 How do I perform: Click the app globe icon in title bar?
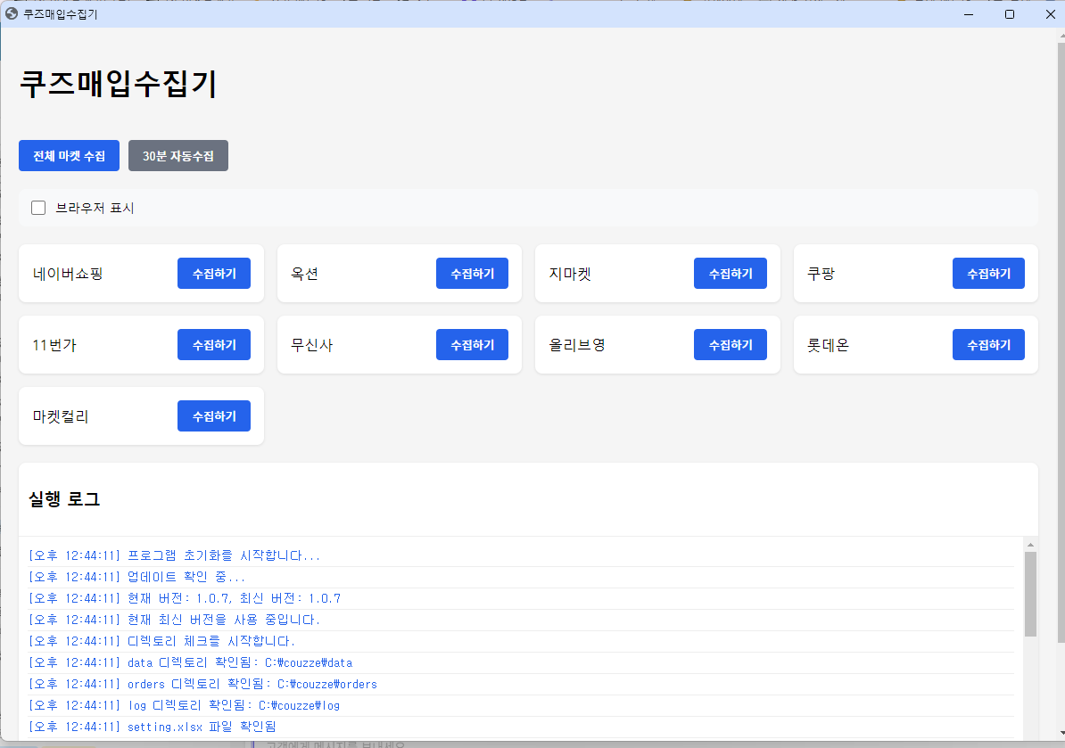click(x=12, y=13)
